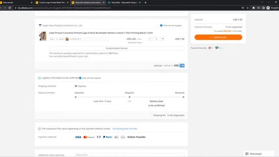Click the logistics info icon
Screen dimensions: 279x157
pyautogui.click(x=39, y=78)
